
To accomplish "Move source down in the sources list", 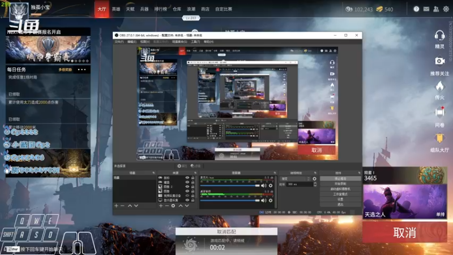I will [x=187, y=206].
